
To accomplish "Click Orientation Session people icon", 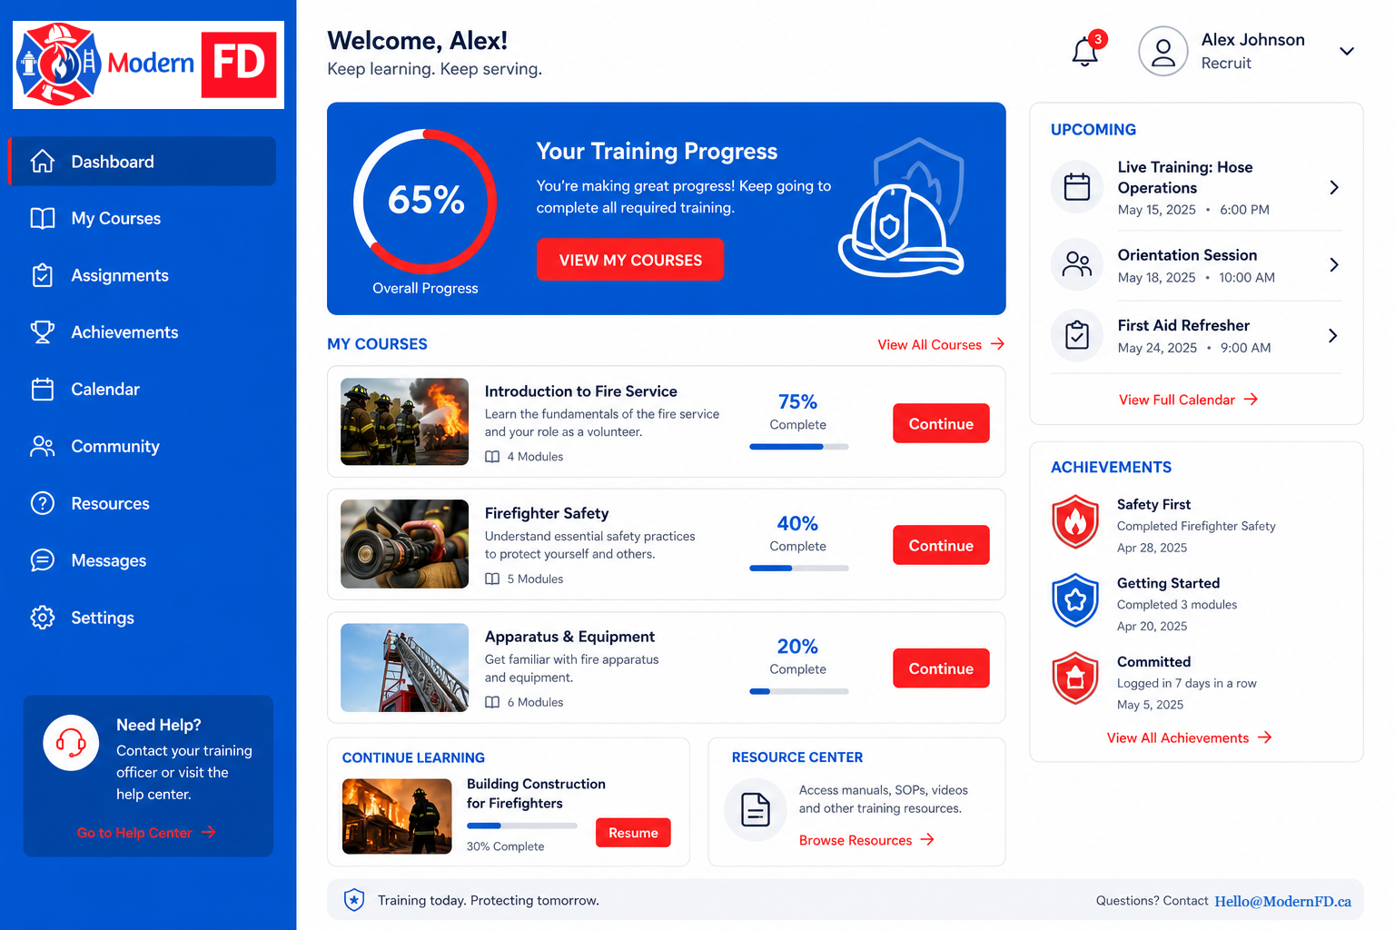I will coord(1077,264).
